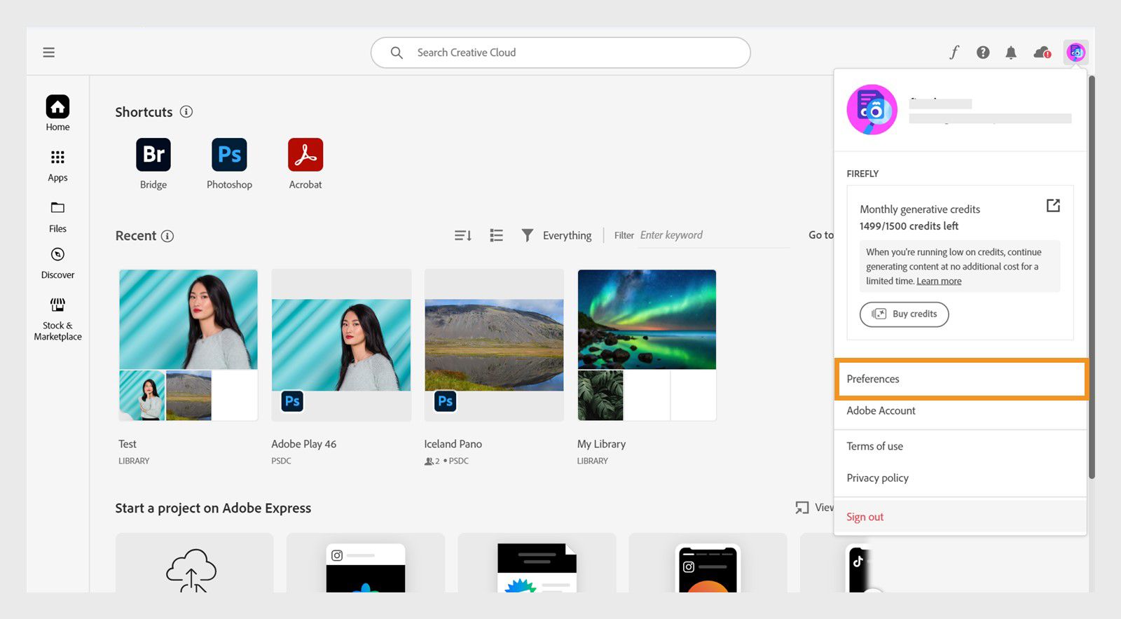Click large profile picture in panel

(872, 110)
